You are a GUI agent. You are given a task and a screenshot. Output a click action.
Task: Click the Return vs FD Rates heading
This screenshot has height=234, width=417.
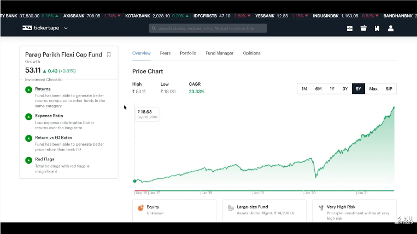pyautogui.click(x=54, y=137)
